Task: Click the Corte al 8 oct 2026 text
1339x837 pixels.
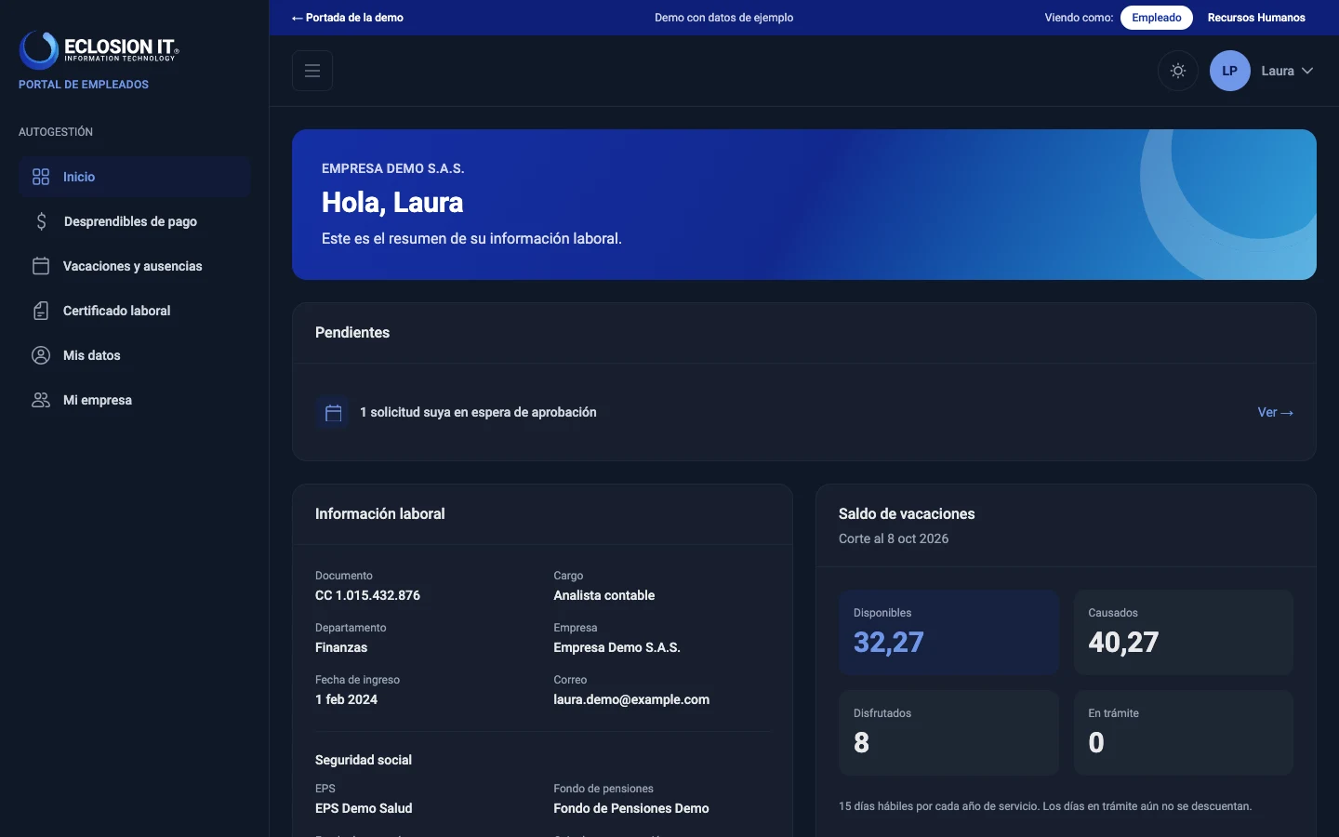Action: [894, 538]
